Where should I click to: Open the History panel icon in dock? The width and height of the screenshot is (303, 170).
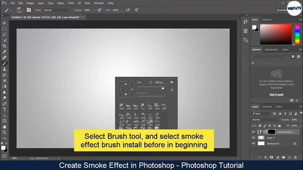point(245,22)
